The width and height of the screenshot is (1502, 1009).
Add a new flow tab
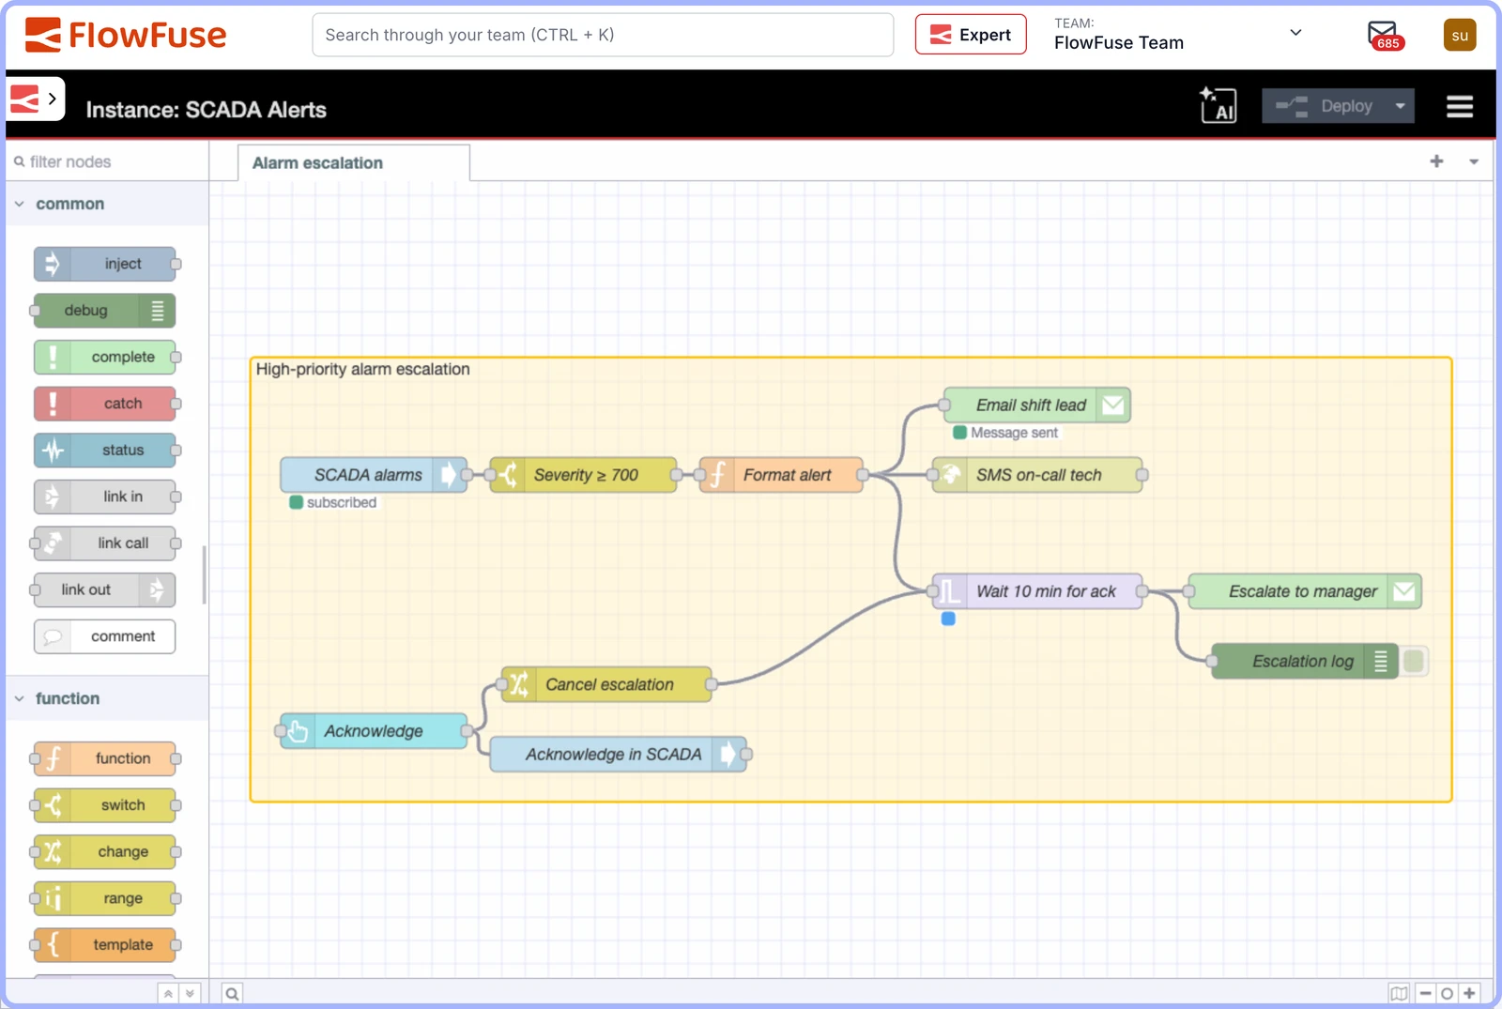(1436, 161)
